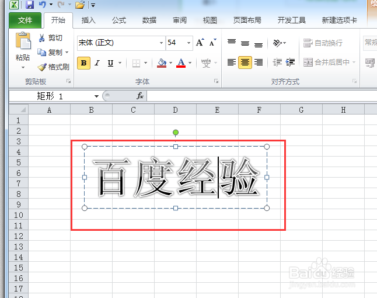Cut selection with the 剪切 scissors button
This screenshot has width=377, height=298.
pyautogui.click(x=51, y=38)
